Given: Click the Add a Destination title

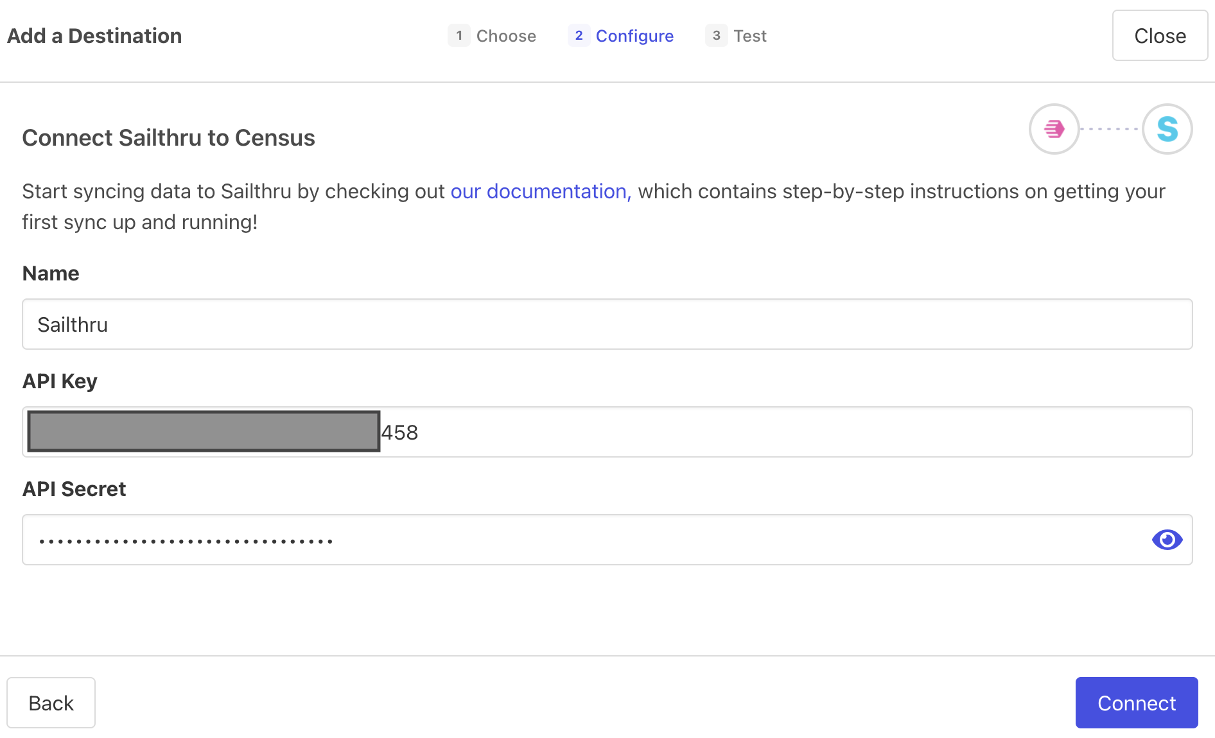Looking at the screenshot, I should 94,36.
